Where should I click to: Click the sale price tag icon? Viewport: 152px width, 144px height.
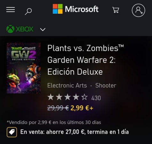[x=12, y=132]
